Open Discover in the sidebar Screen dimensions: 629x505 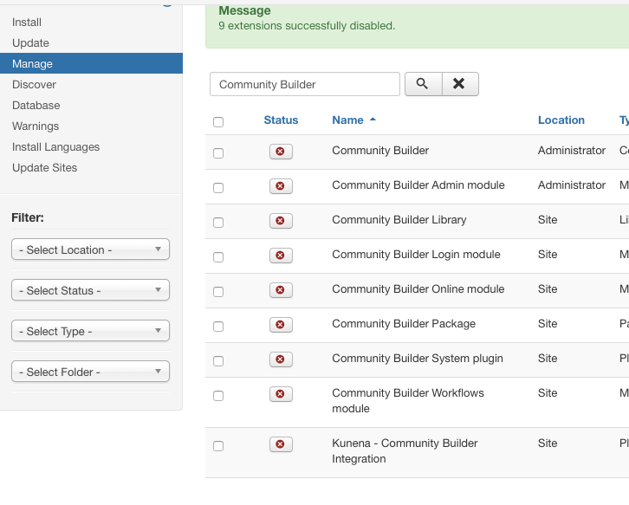click(34, 85)
